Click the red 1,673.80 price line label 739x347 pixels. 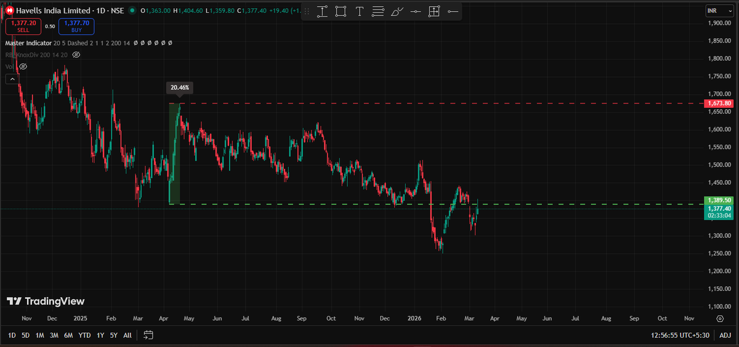click(719, 104)
